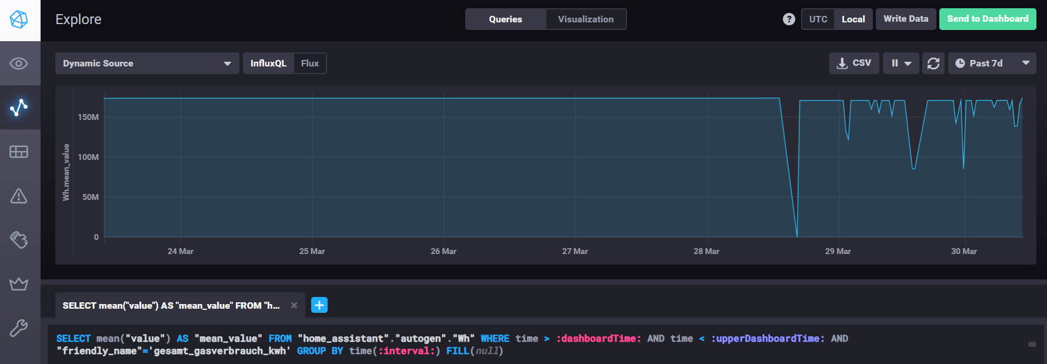Click inside the InfluxQL query editor

(529, 345)
